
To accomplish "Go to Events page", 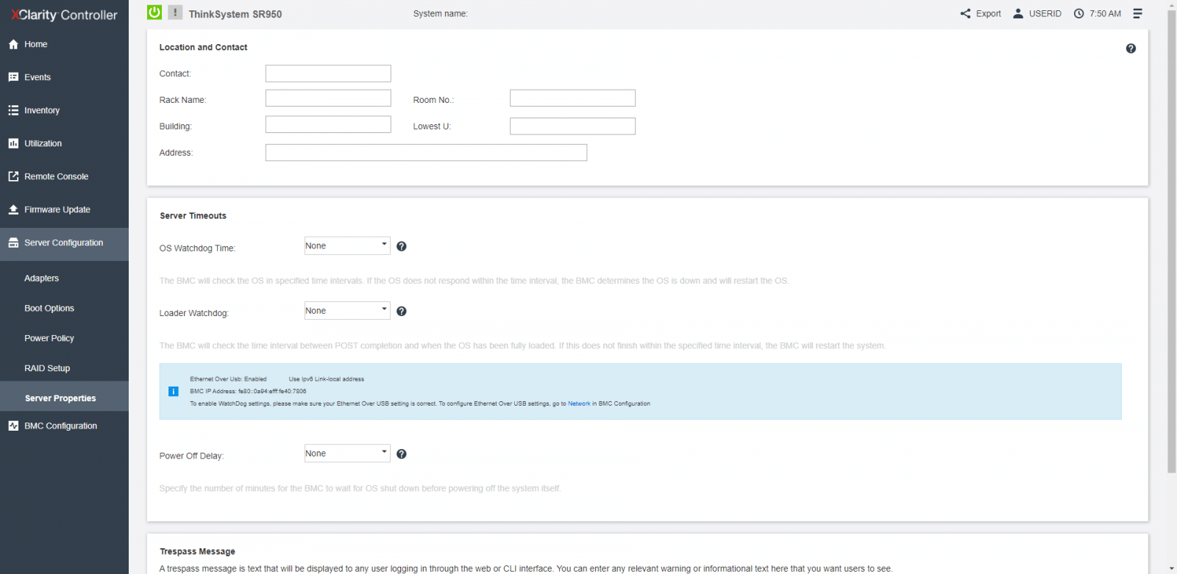I will point(64,77).
